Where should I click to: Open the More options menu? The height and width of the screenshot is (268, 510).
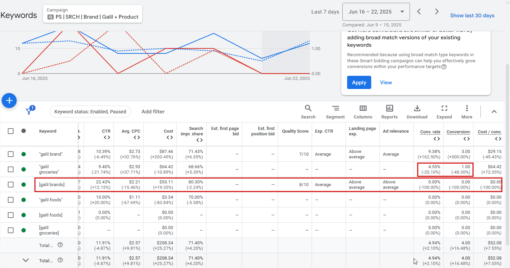[467, 112]
